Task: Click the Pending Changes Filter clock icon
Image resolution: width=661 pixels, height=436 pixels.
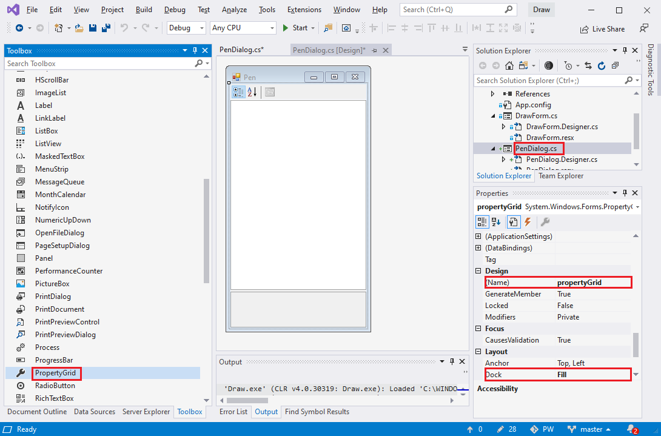Action: (568, 65)
